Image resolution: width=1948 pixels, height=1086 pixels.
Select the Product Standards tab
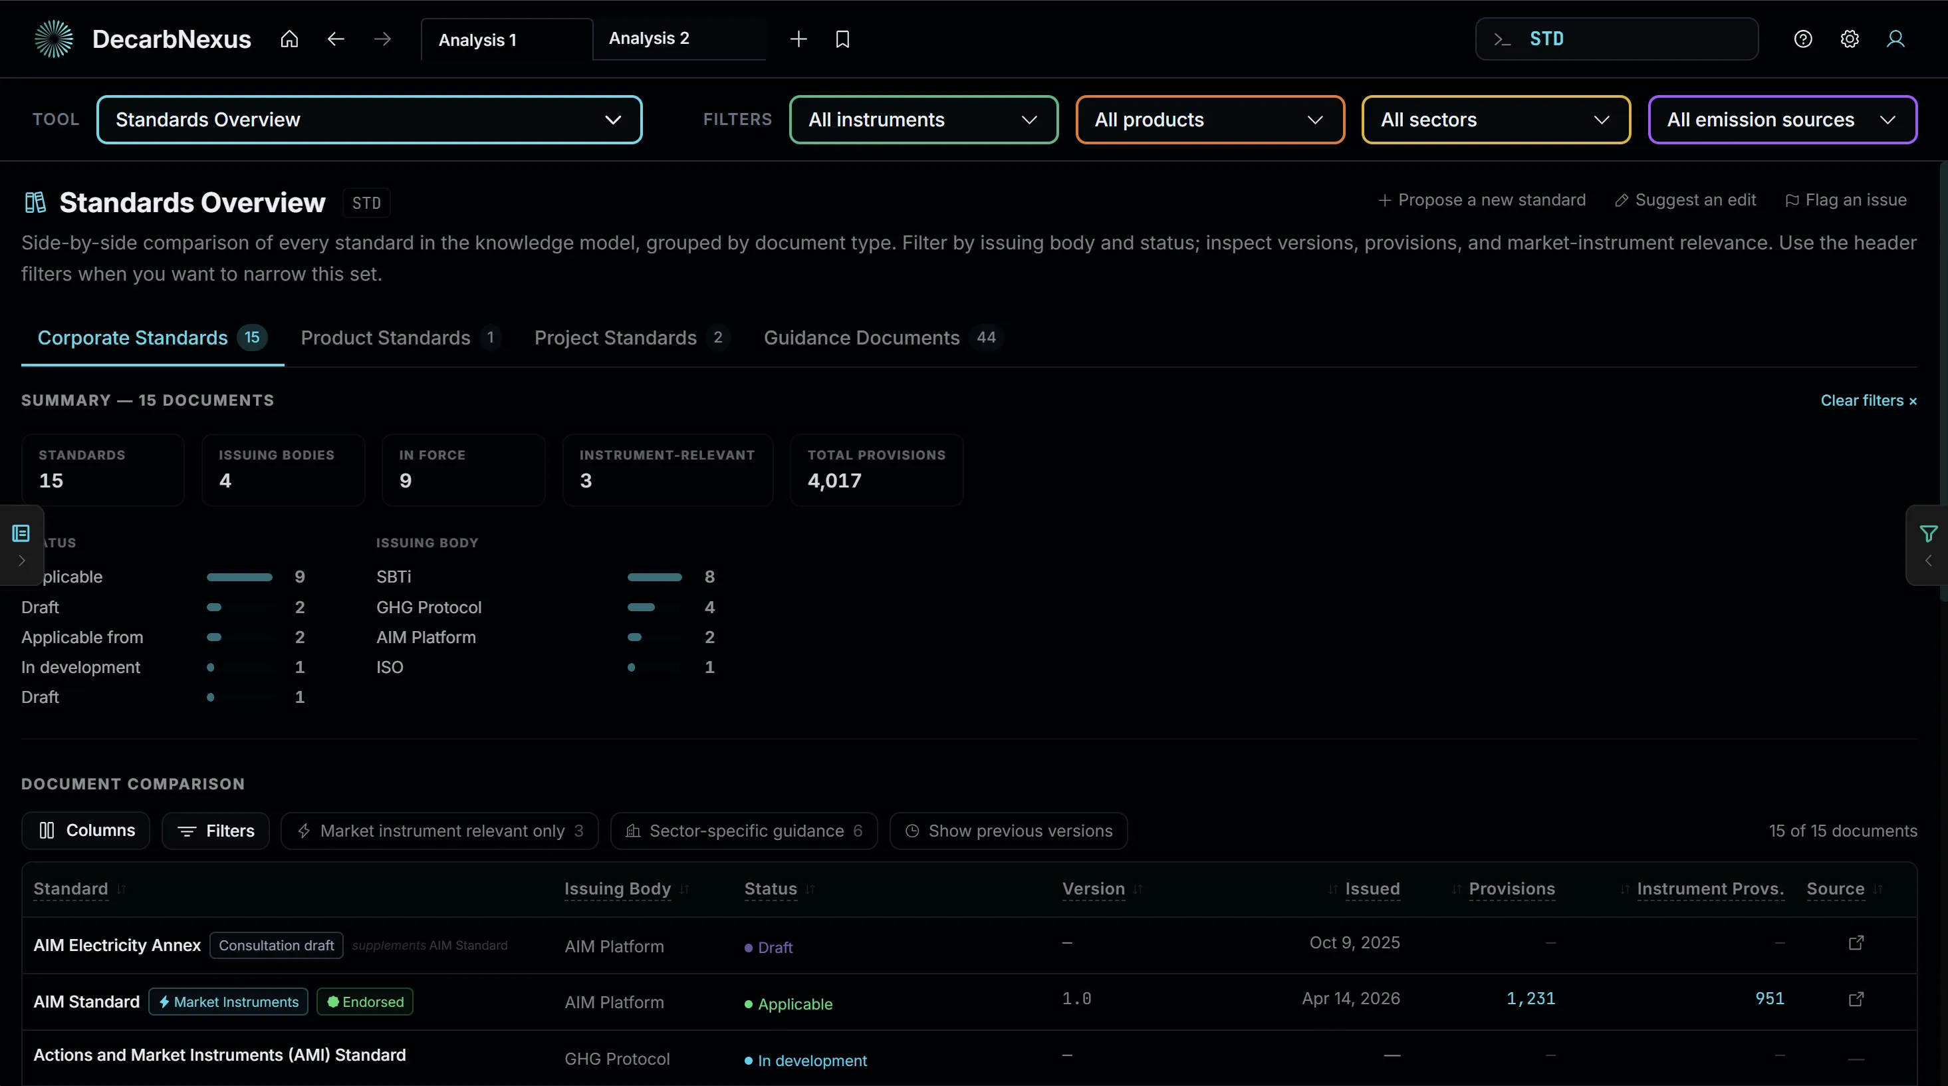(401, 338)
